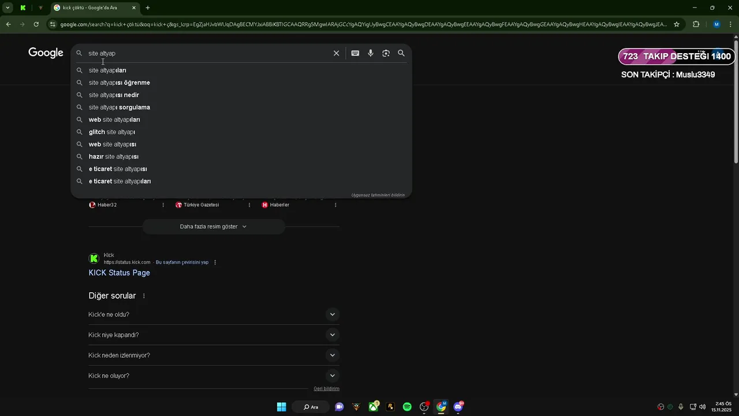The width and height of the screenshot is (739, 416).
Task: Open three-dot menu beside 'Diğer sorular'
Action: 144,296
